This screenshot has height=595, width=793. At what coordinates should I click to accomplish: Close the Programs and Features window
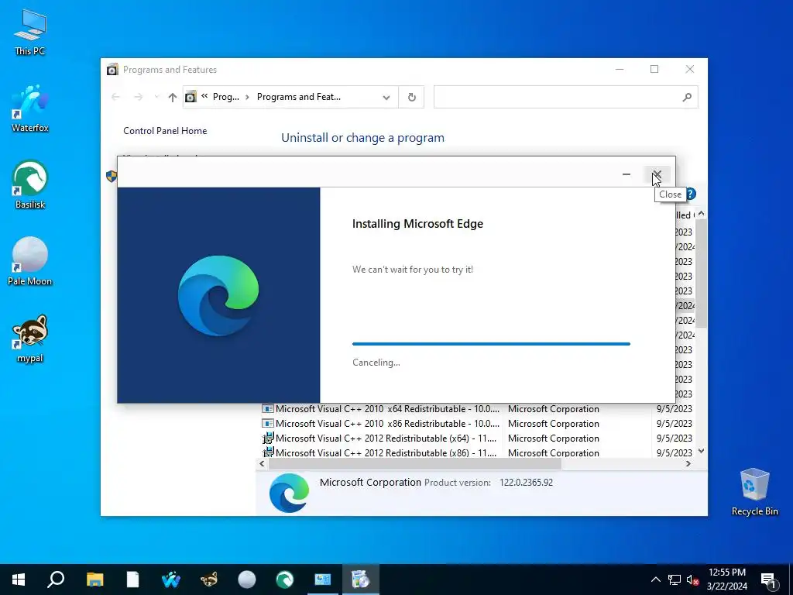point(690,69)
